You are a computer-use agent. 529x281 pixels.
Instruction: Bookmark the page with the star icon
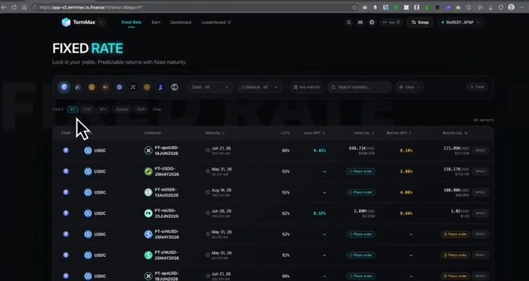pos(354,7)
